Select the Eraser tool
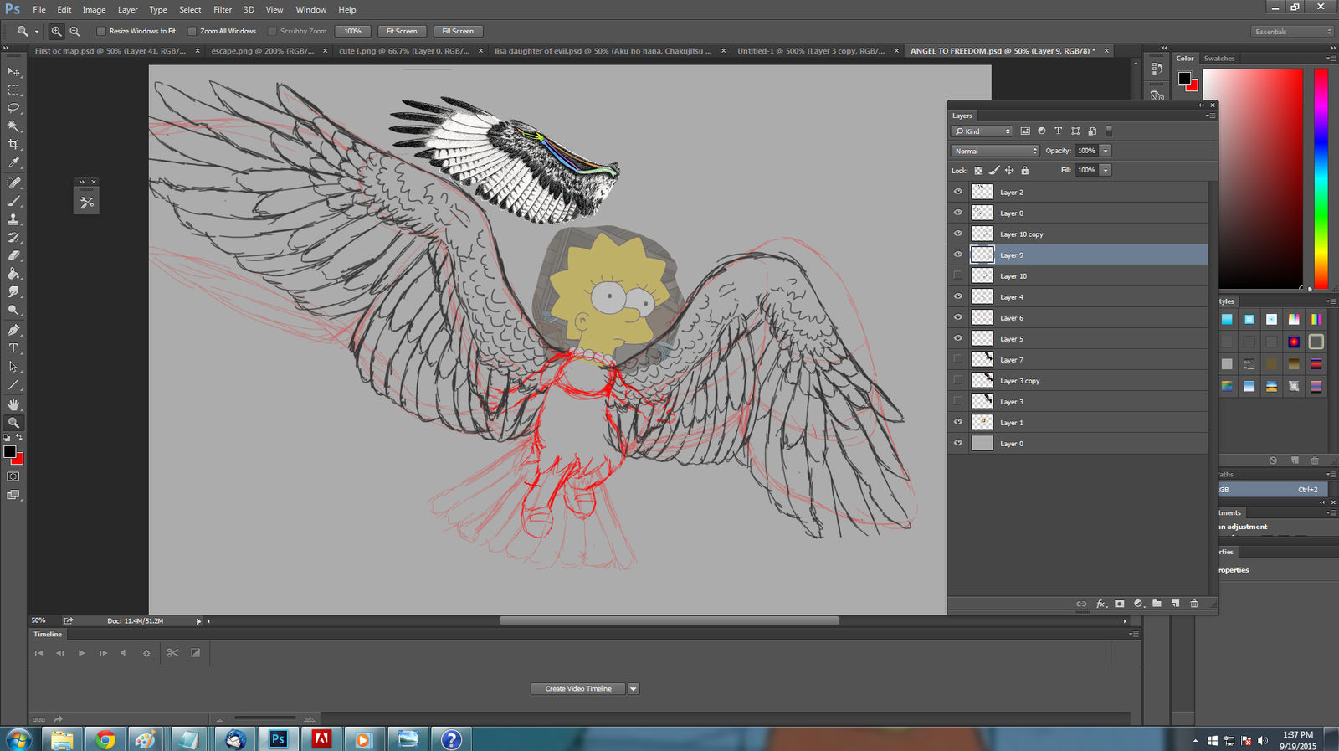 [13, 255]
